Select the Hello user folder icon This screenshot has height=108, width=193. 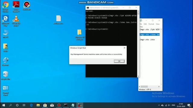coord(5,47)
